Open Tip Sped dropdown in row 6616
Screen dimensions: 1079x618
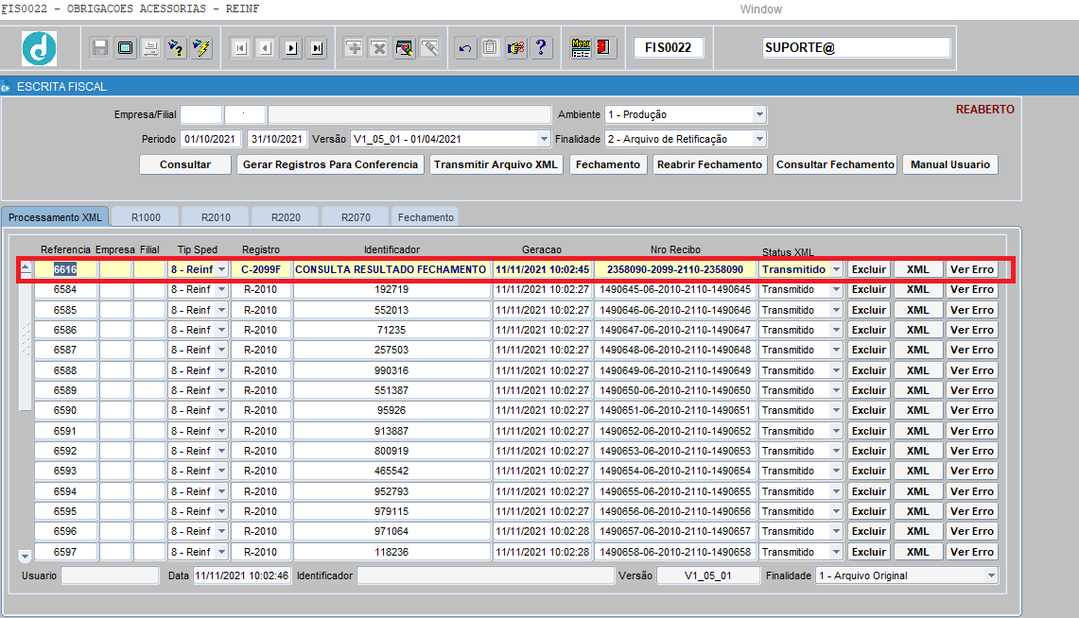(221, 269)
